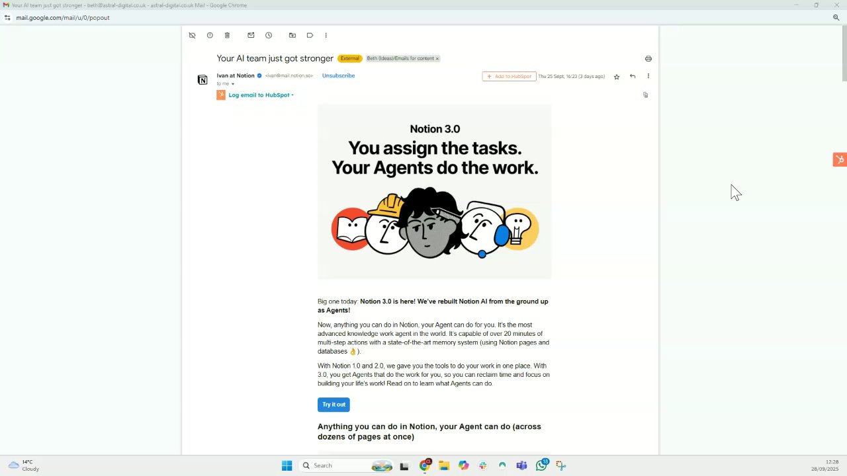Reply using the arrow icon
Screen dimensions: 847x476
point(633,76)
